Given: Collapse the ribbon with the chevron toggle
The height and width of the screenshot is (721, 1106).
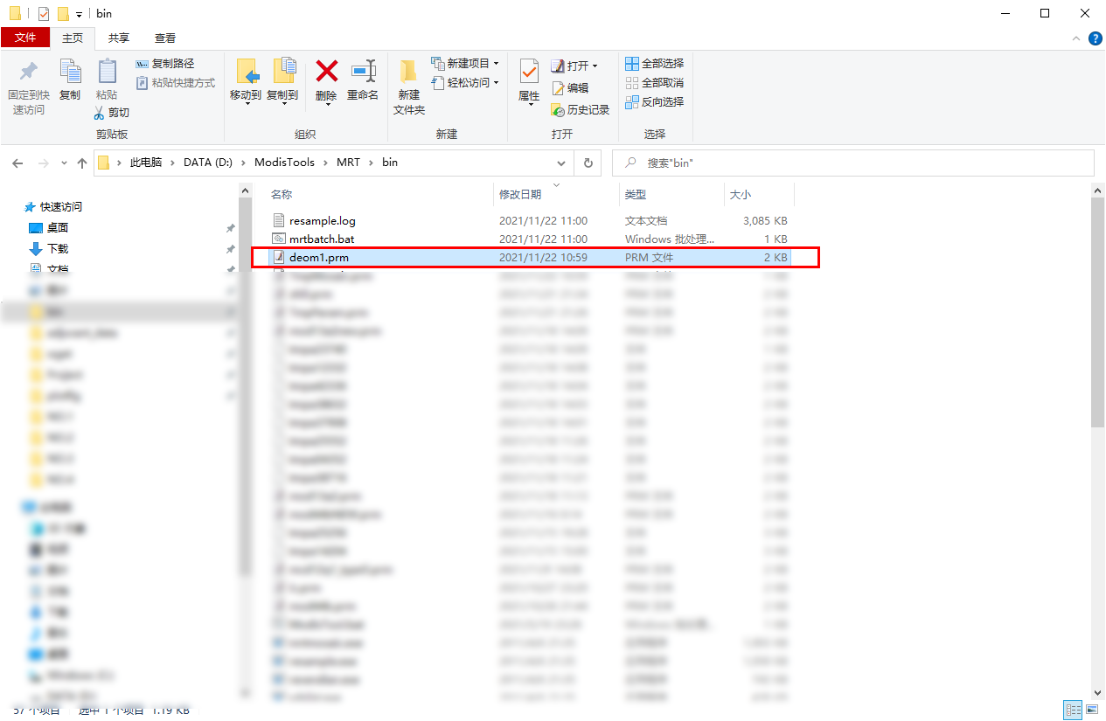Looking at the screenshot, I should click(x=1075, y=38).
